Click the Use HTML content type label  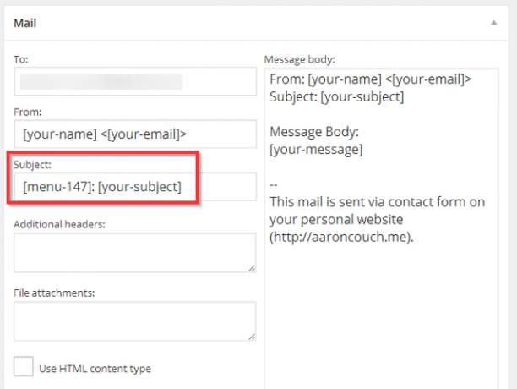[x=95, y=369]
